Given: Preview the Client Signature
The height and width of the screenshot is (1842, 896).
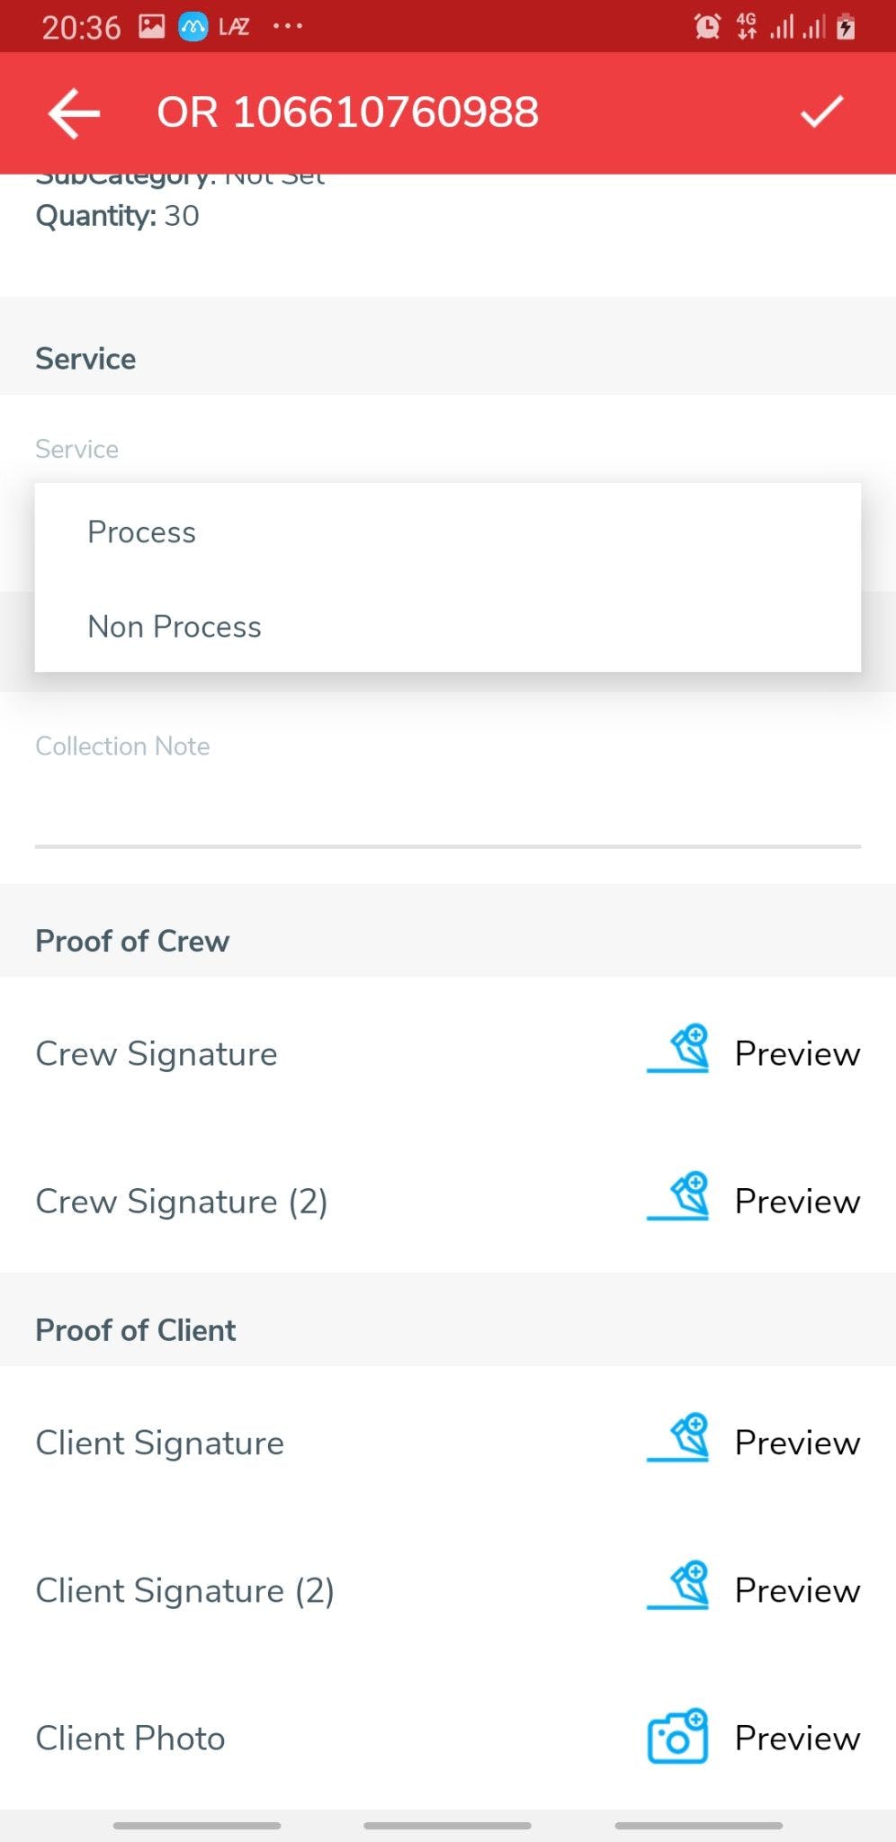Looking at the screenshot, I should (x=797, y=1443).
